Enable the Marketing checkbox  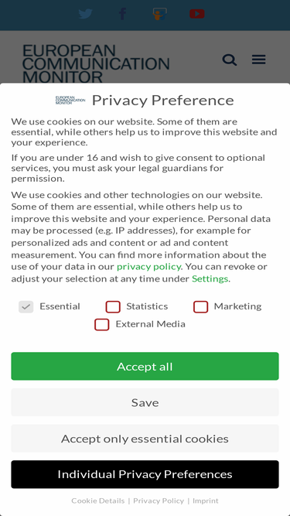[200, 306]
